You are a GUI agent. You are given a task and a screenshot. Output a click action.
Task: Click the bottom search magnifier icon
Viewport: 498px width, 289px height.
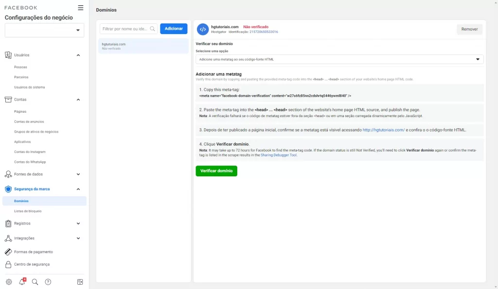(x=35, y=282)
